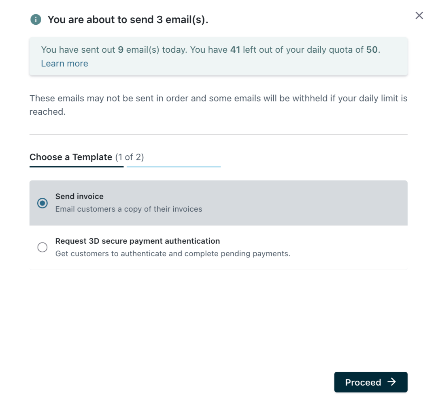Viewport: 434px width, 420px height.
Task: Click "Email customers a copy of their invoices" text
Action: [x=129, y=210]
